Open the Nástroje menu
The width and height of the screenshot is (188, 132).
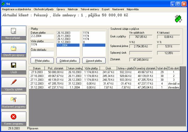pyautogui.click(x=73, y=9)
